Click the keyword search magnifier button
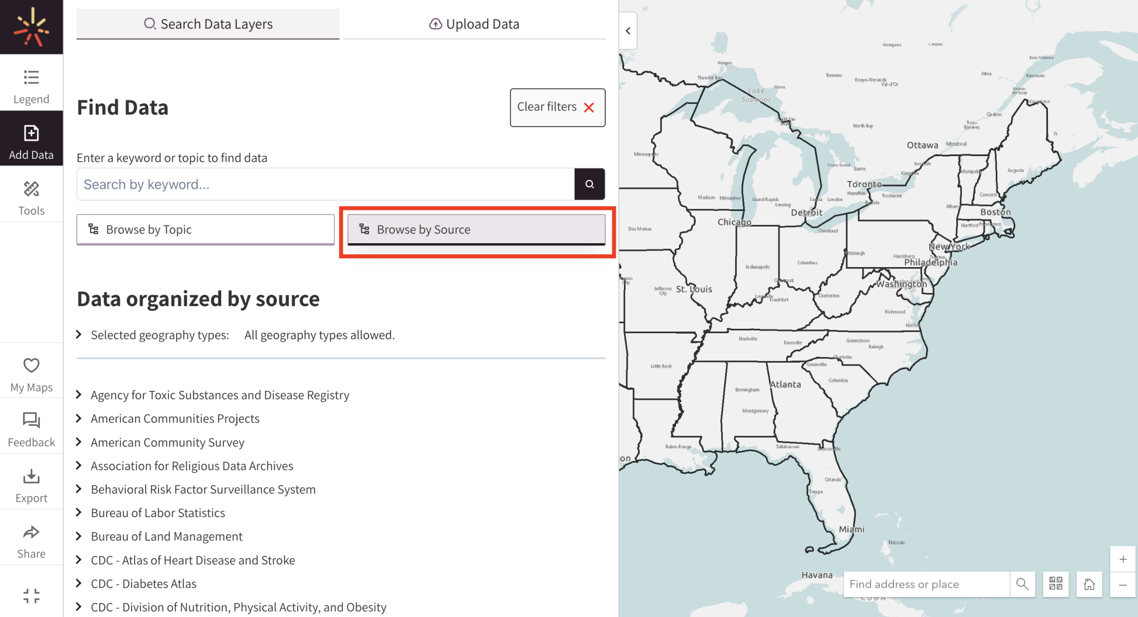Screen dimensions: 1138x617 590,184
